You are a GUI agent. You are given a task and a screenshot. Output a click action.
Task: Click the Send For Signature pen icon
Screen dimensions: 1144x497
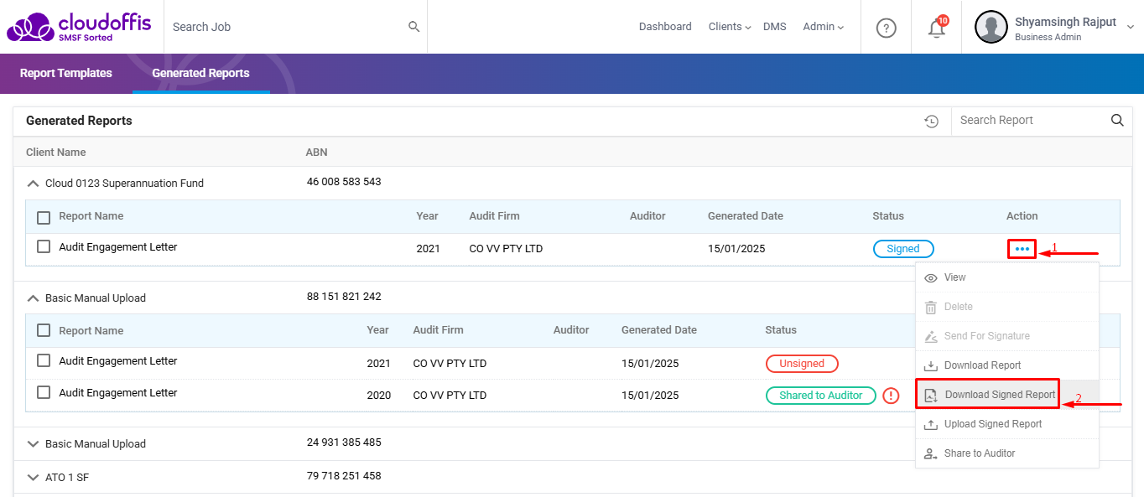point(930,336)
